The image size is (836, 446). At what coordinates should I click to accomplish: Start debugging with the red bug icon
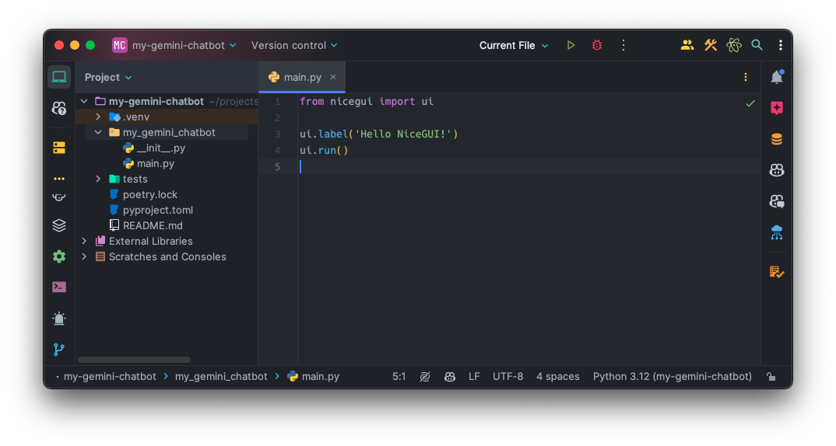pos(597,46)
